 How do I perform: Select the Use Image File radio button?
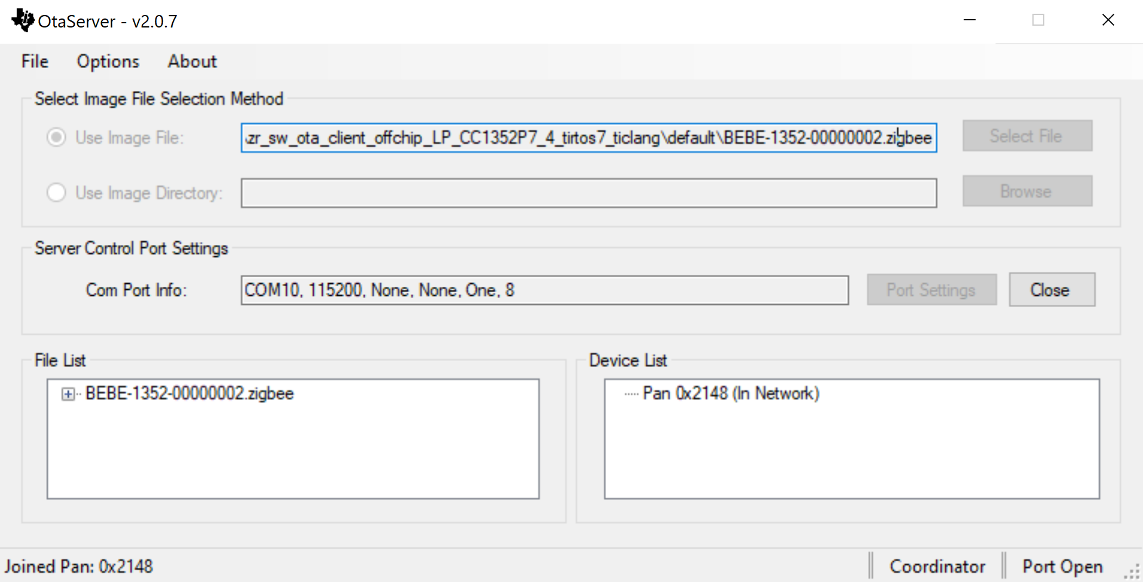[56, 137]
